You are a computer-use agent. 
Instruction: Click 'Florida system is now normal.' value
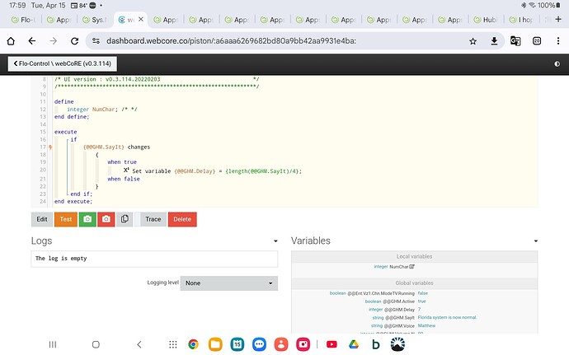pos(448,318)
